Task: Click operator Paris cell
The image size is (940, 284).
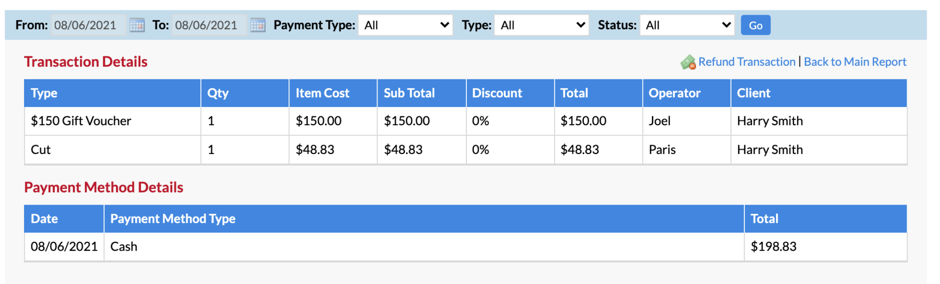Action: (687, 150)
